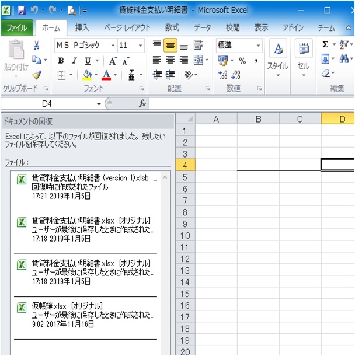The height and width of the screenshot is (356, 355).
Task: Increase font size with large A
Action: point(113,61)
